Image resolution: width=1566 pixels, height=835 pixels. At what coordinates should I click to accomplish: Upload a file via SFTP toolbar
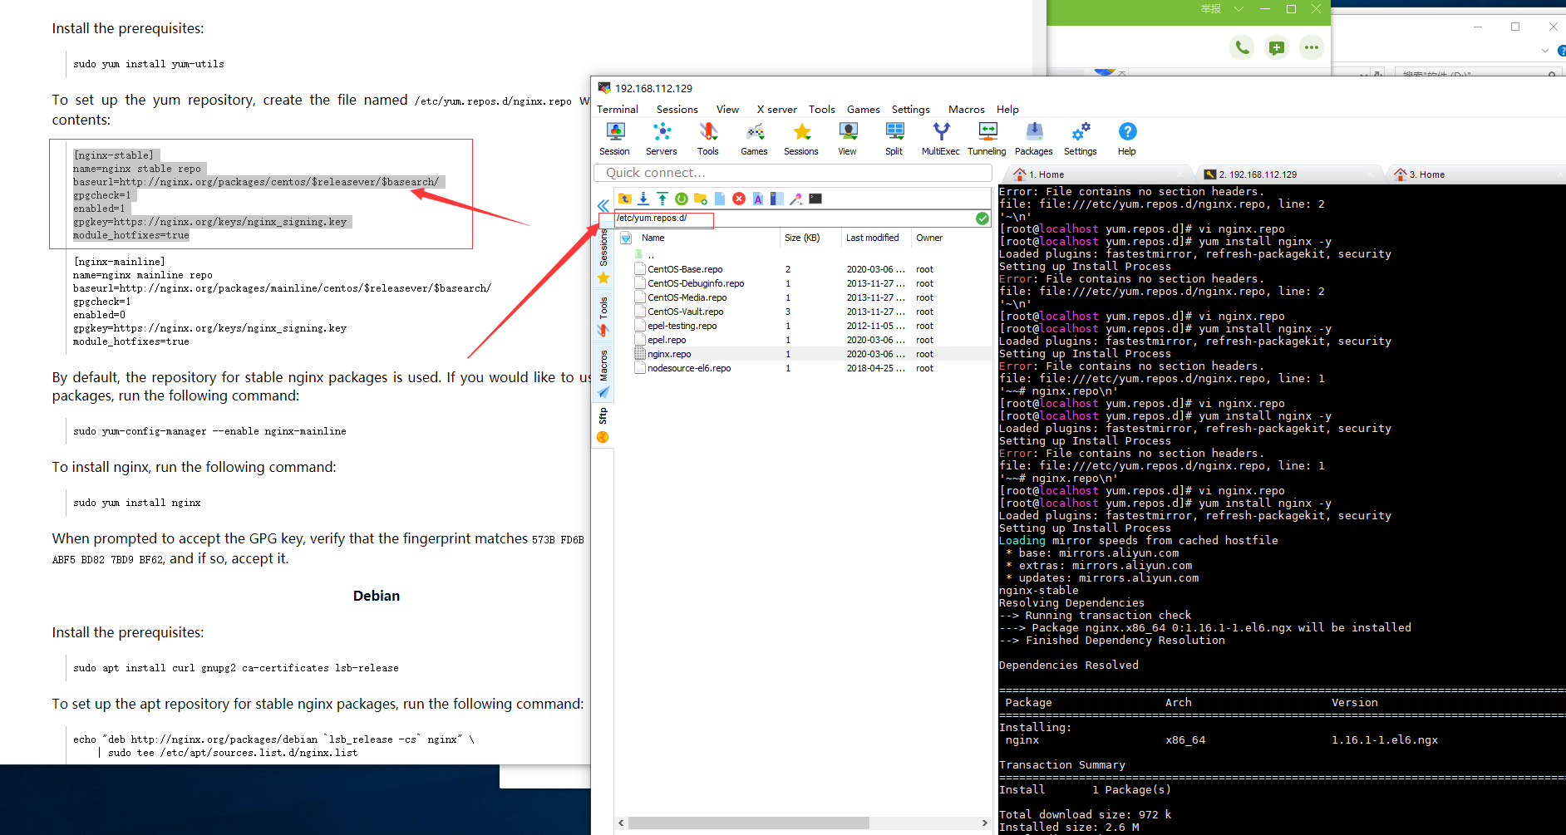pos(662,199)
